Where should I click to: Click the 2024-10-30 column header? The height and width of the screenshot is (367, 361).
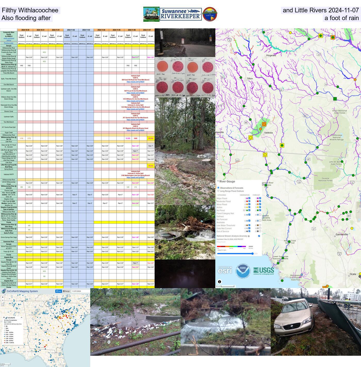25,30
